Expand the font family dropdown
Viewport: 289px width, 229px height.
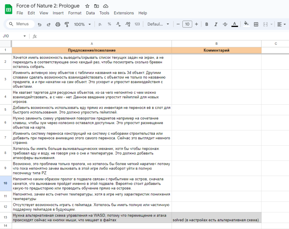tap(158, 24)
